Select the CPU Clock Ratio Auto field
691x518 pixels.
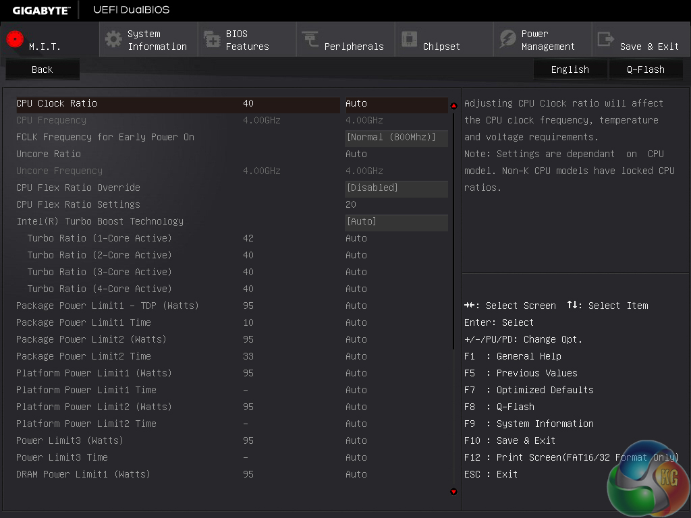395,104
